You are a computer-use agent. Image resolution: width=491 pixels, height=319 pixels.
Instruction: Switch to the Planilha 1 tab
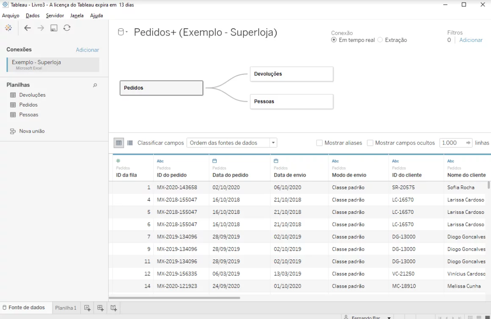click(66, 308)
